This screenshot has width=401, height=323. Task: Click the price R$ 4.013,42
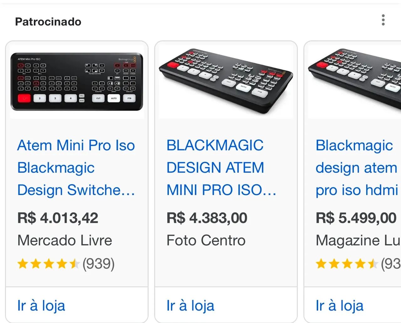pos(58,218)
